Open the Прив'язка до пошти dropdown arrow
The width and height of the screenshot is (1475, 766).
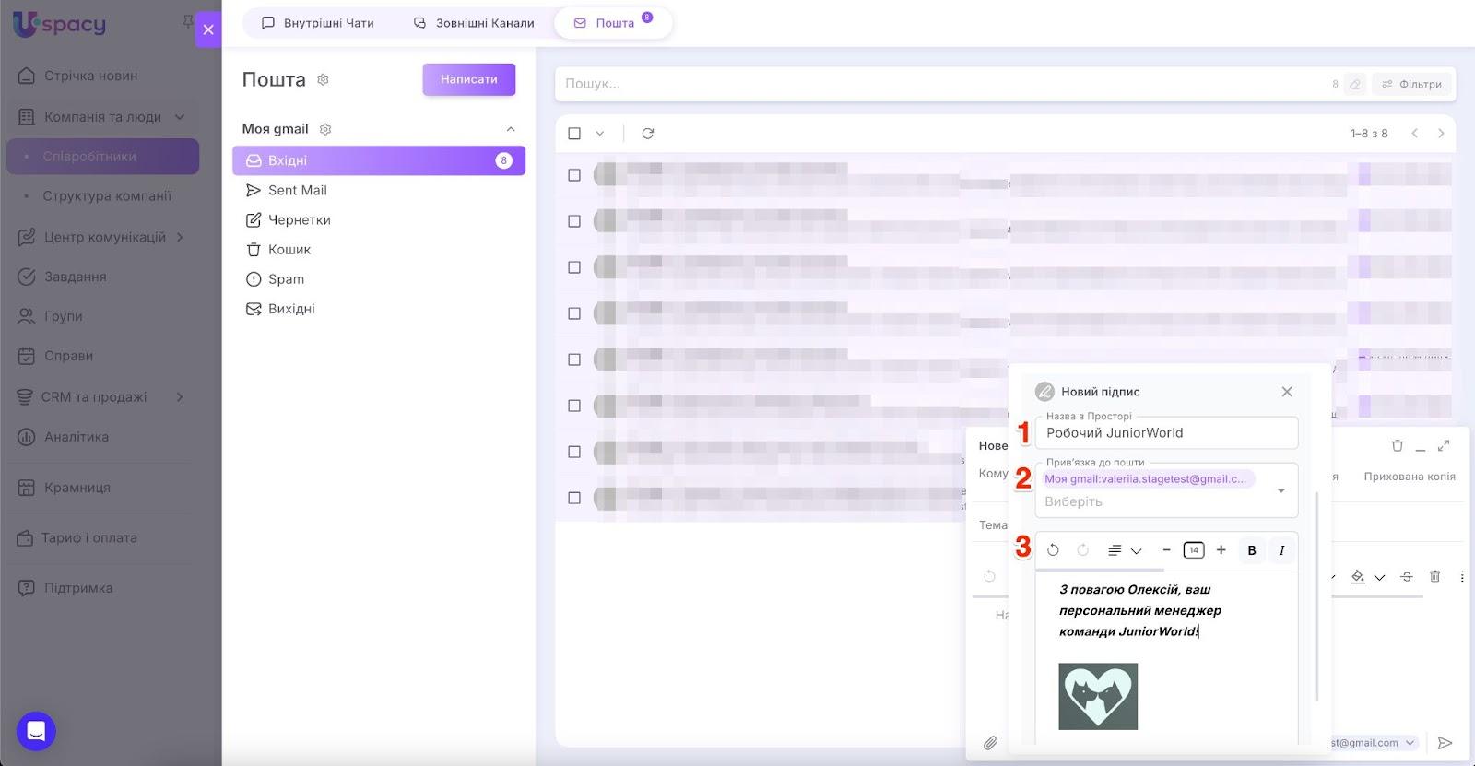(1280, 490)
